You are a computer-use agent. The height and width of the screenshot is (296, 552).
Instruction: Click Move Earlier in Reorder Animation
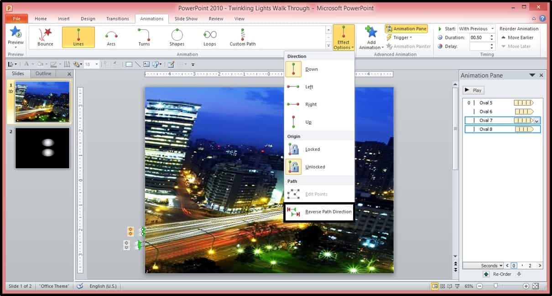pyautogui.click(x=517, y=37)
